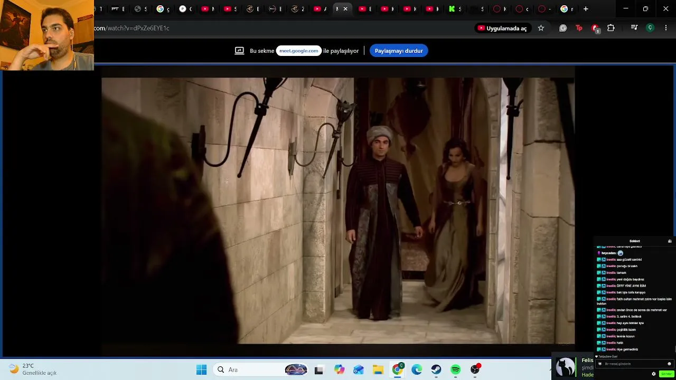
Task: Close the active browser tab
Action: coord(345,9)
